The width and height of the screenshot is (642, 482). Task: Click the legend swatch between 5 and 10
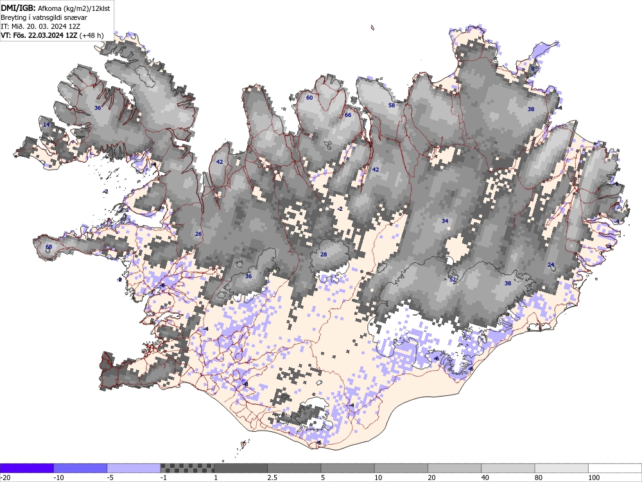(x=347, y=468)
